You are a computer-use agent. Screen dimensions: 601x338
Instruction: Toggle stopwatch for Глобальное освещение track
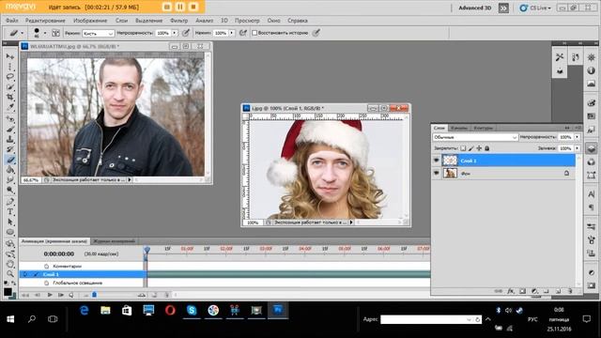(46, 283)
